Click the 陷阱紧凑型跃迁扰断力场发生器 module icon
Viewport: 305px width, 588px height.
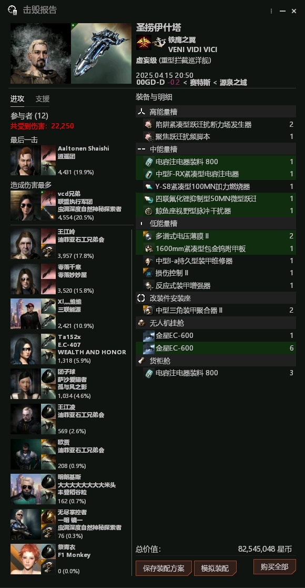pos(149,125)
